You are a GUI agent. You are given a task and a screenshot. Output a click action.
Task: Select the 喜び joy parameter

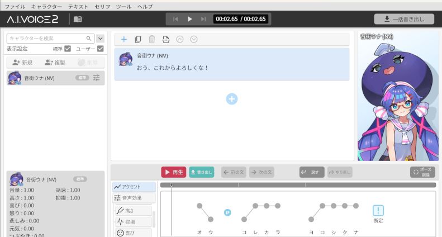134,233
